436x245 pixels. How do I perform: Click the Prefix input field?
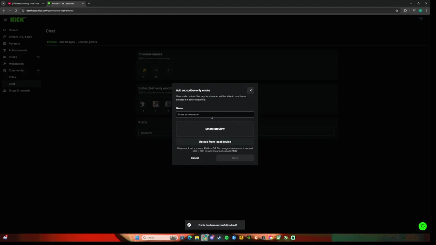click(x=236, y=133)
